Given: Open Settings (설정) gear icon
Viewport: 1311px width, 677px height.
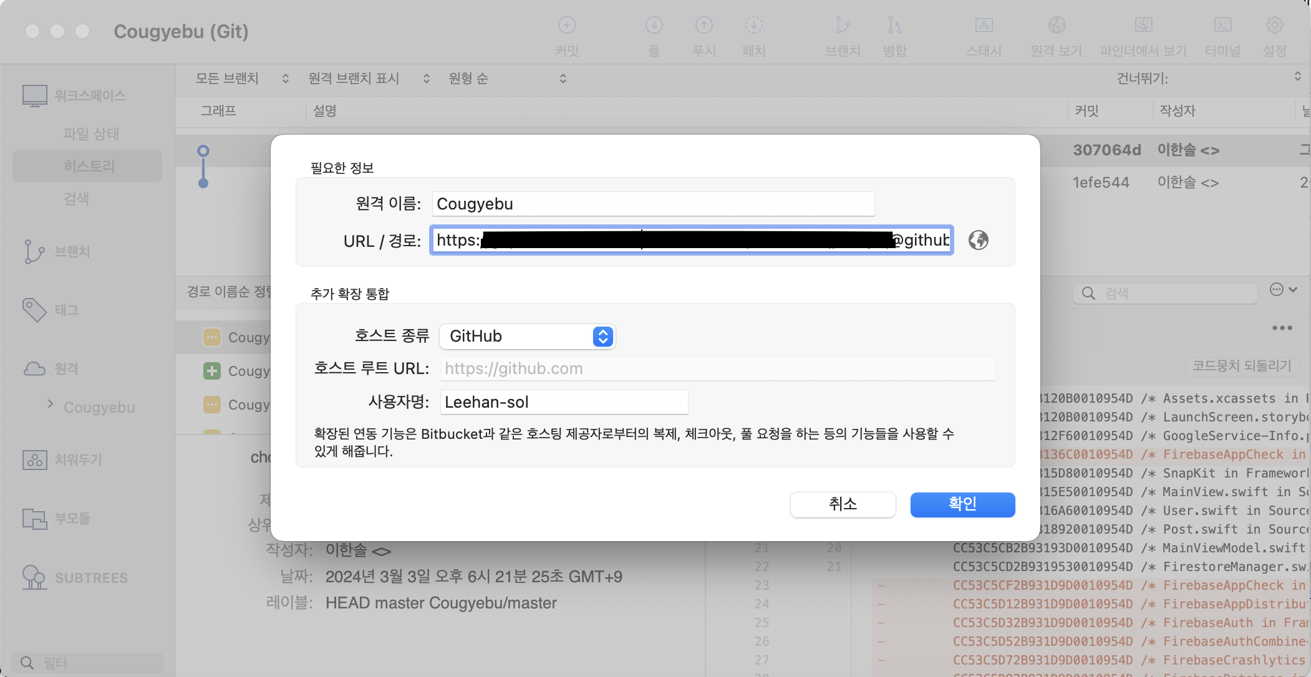Looking at the screenshot, I should (1274, 26).
